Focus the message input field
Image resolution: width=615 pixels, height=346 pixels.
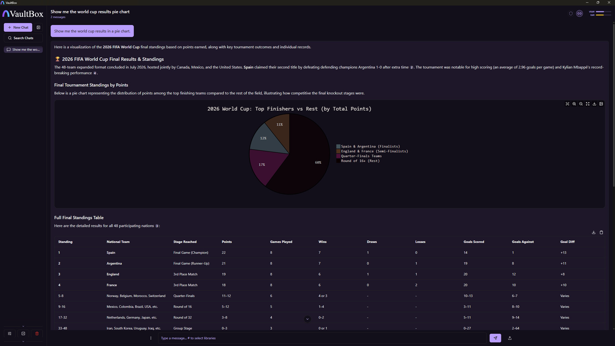[x=322, y=338]
